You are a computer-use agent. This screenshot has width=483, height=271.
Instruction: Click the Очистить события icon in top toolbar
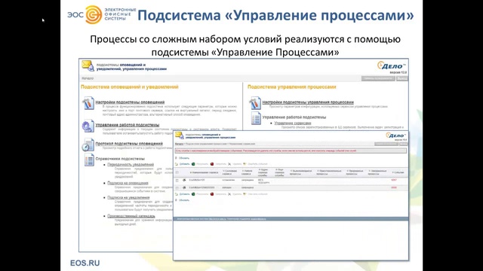245,164
